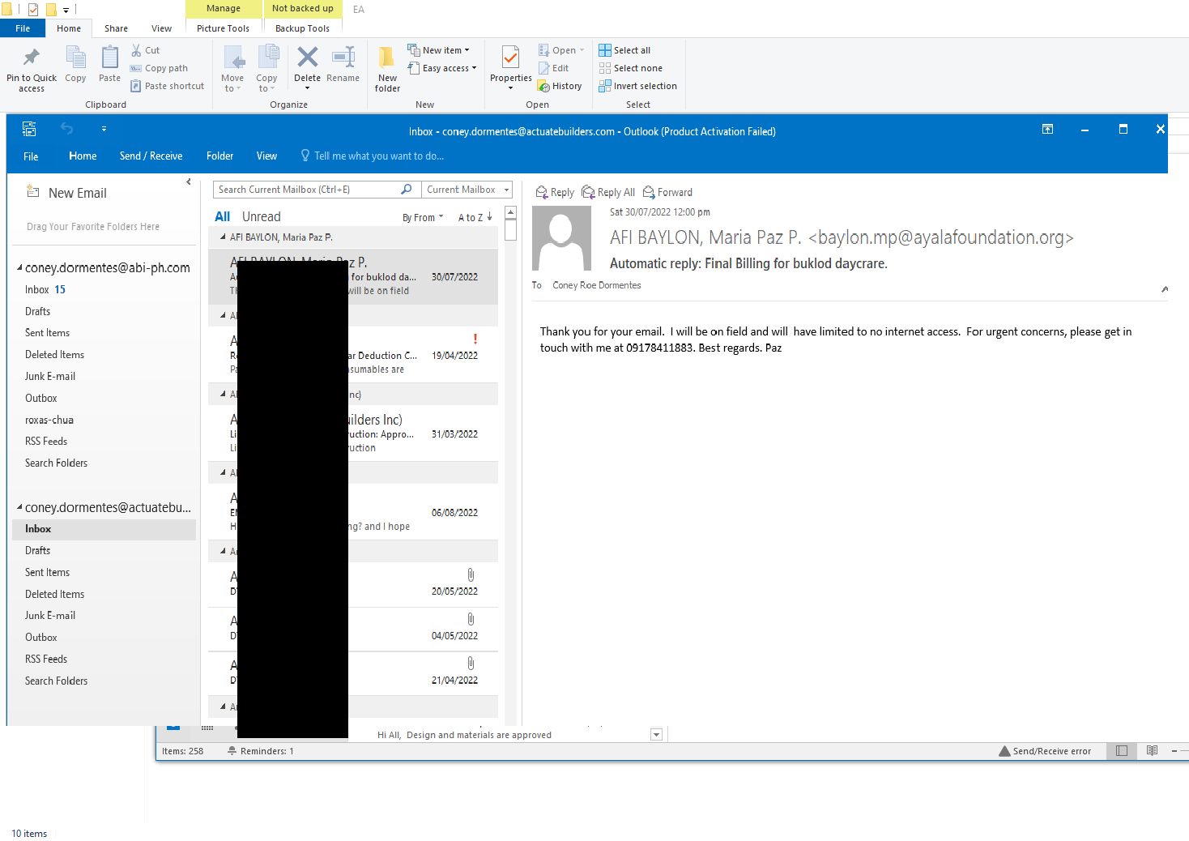
Task: Click Reply All in the reading pane
Action: click(x=608, y=192)
